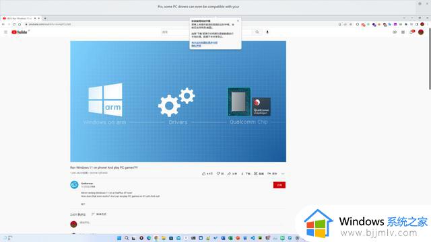Open the Geekerwan channel avatar
Viewport: 431px width, 242px height.
pyautogui.click(x=74, y=185)
